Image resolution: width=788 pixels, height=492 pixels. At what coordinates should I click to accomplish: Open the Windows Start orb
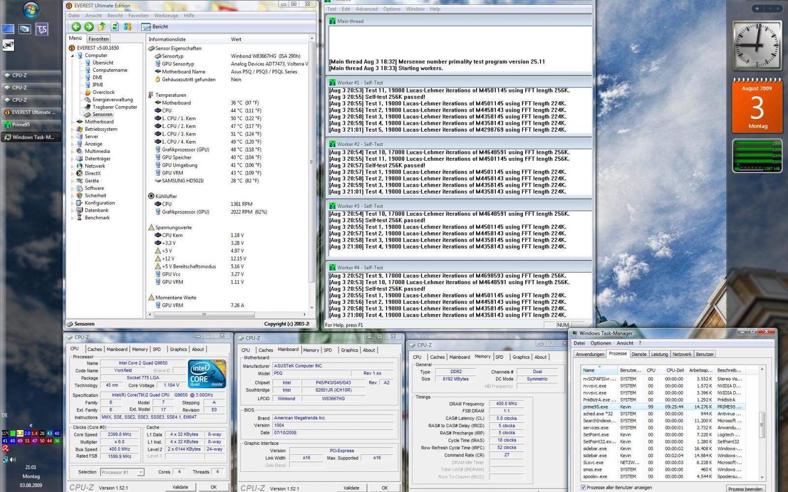click(x=31, y=9)
